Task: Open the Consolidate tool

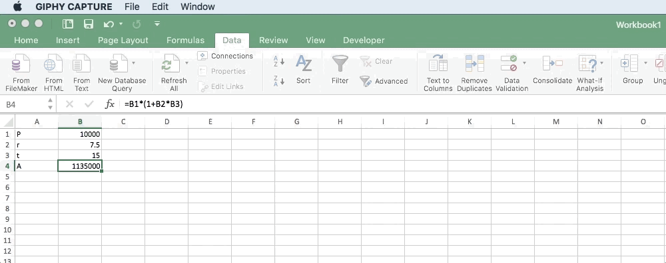Action: [553, 64]
